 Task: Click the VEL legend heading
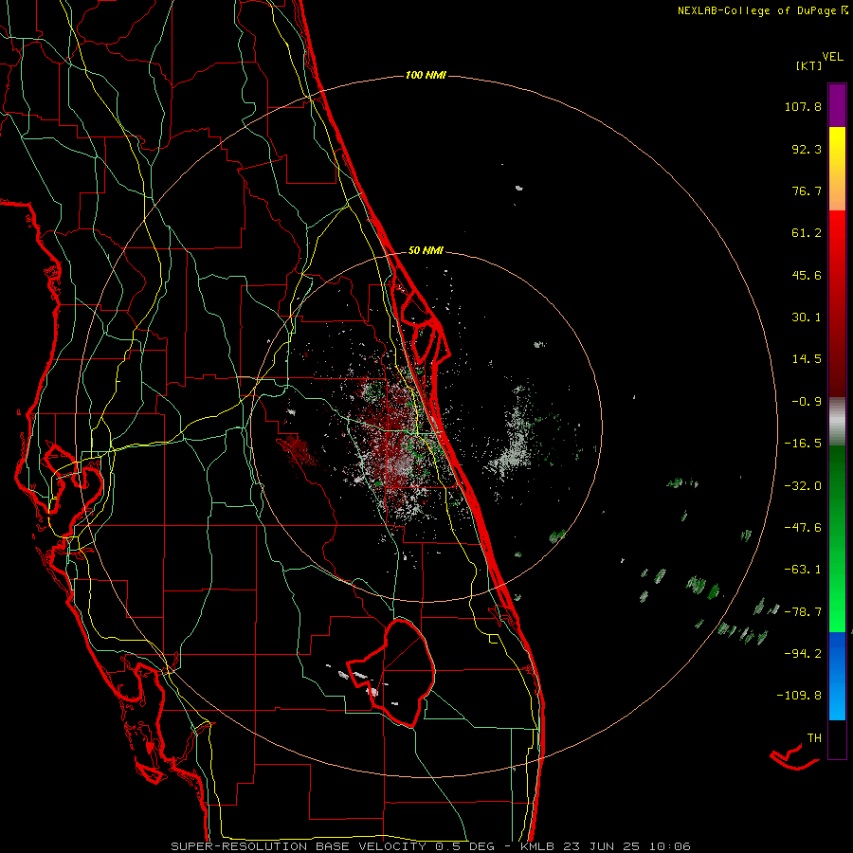click(833, 57)
